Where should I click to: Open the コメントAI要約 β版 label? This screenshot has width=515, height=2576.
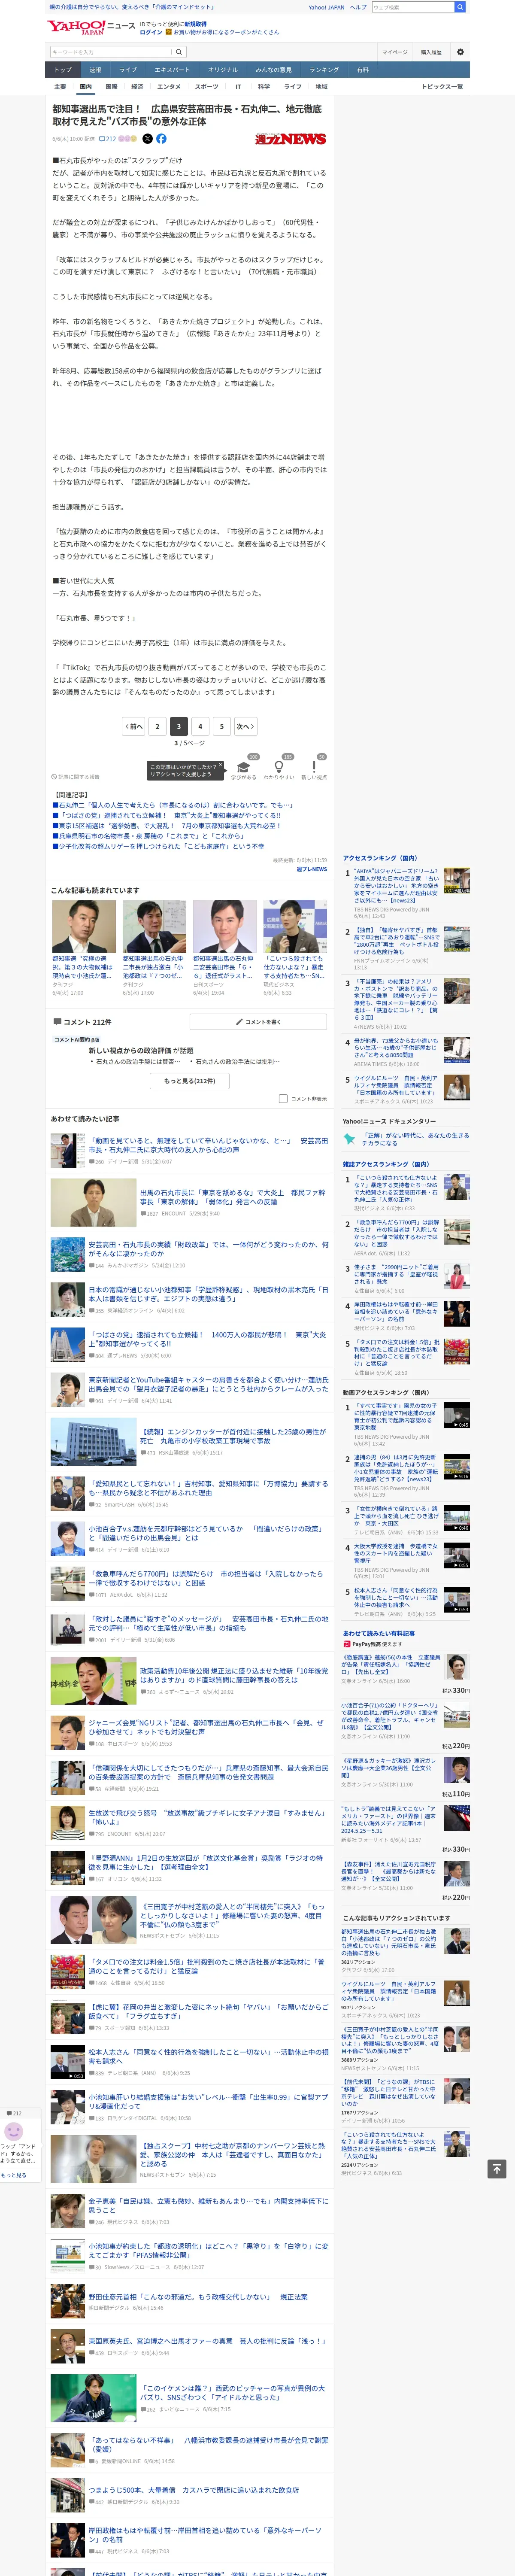(x=77, y=1040)
